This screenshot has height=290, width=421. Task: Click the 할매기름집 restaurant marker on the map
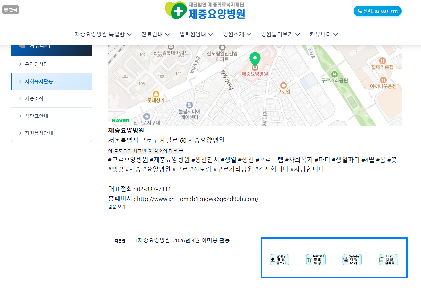tap(382, 61)
